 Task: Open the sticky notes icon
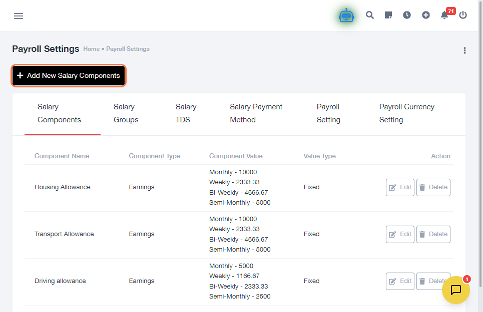coord(388,15)
